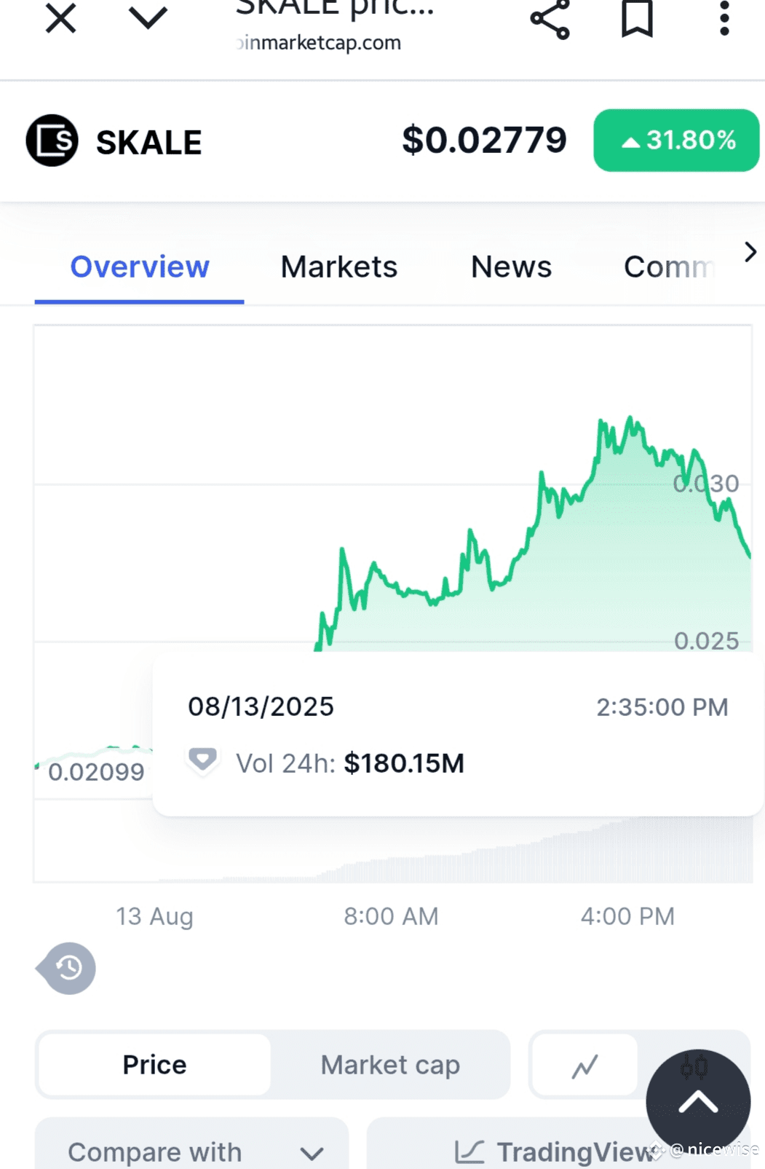Close the browser tab with X icon

coord(60,18)
